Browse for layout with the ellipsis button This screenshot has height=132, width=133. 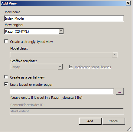coord(120,92)
